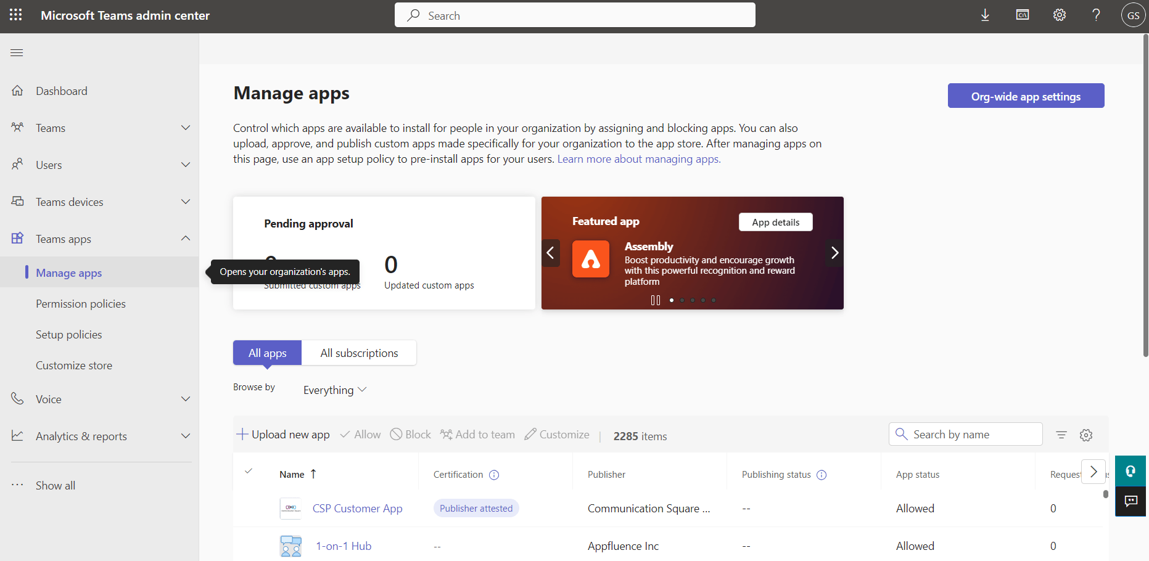Open the Everything browse-by dropdown
Viewport: 1149px width, 561px height.
(x=335, y=390)
